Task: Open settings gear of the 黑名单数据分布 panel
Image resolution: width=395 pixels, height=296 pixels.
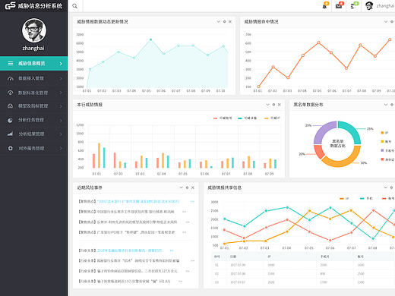Action: [x=392, y=105]
